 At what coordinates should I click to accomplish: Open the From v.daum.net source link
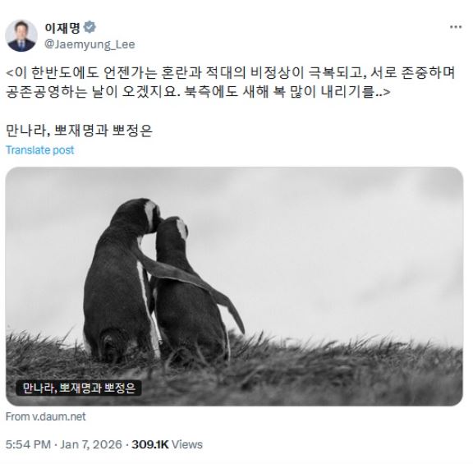tap(45, 416)
